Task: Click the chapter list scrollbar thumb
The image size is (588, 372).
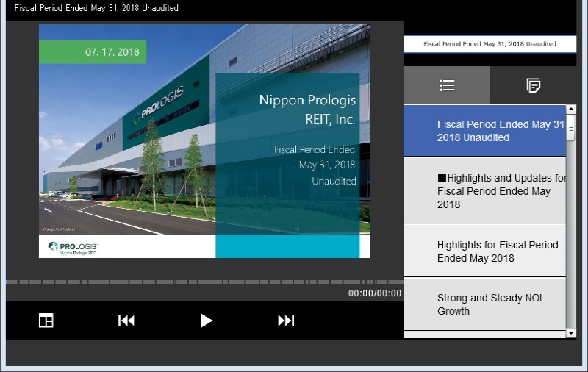Action: tap(571, 128)
